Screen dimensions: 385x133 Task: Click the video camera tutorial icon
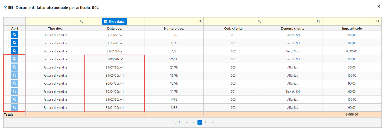click(11, 7)
